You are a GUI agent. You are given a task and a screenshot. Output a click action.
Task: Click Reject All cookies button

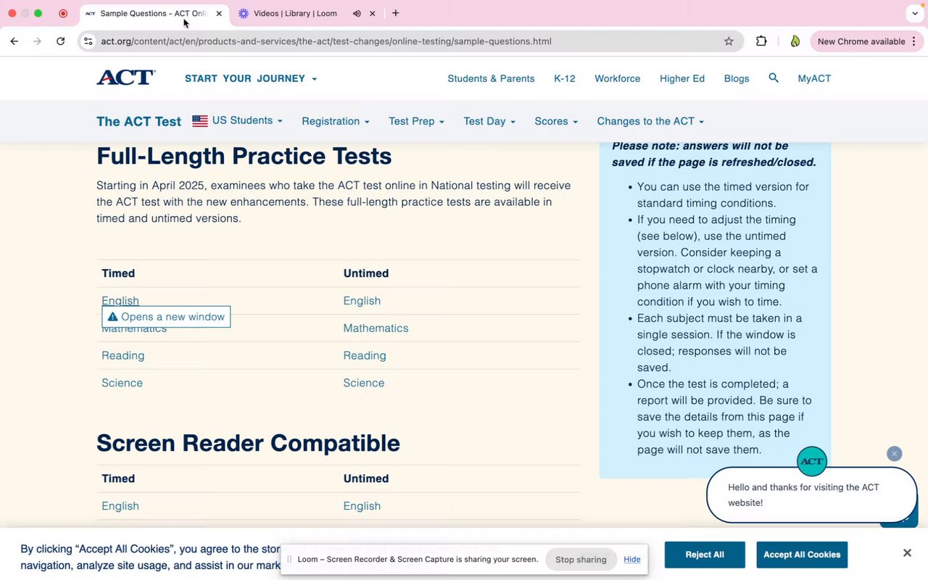click(x=705, y=555)
